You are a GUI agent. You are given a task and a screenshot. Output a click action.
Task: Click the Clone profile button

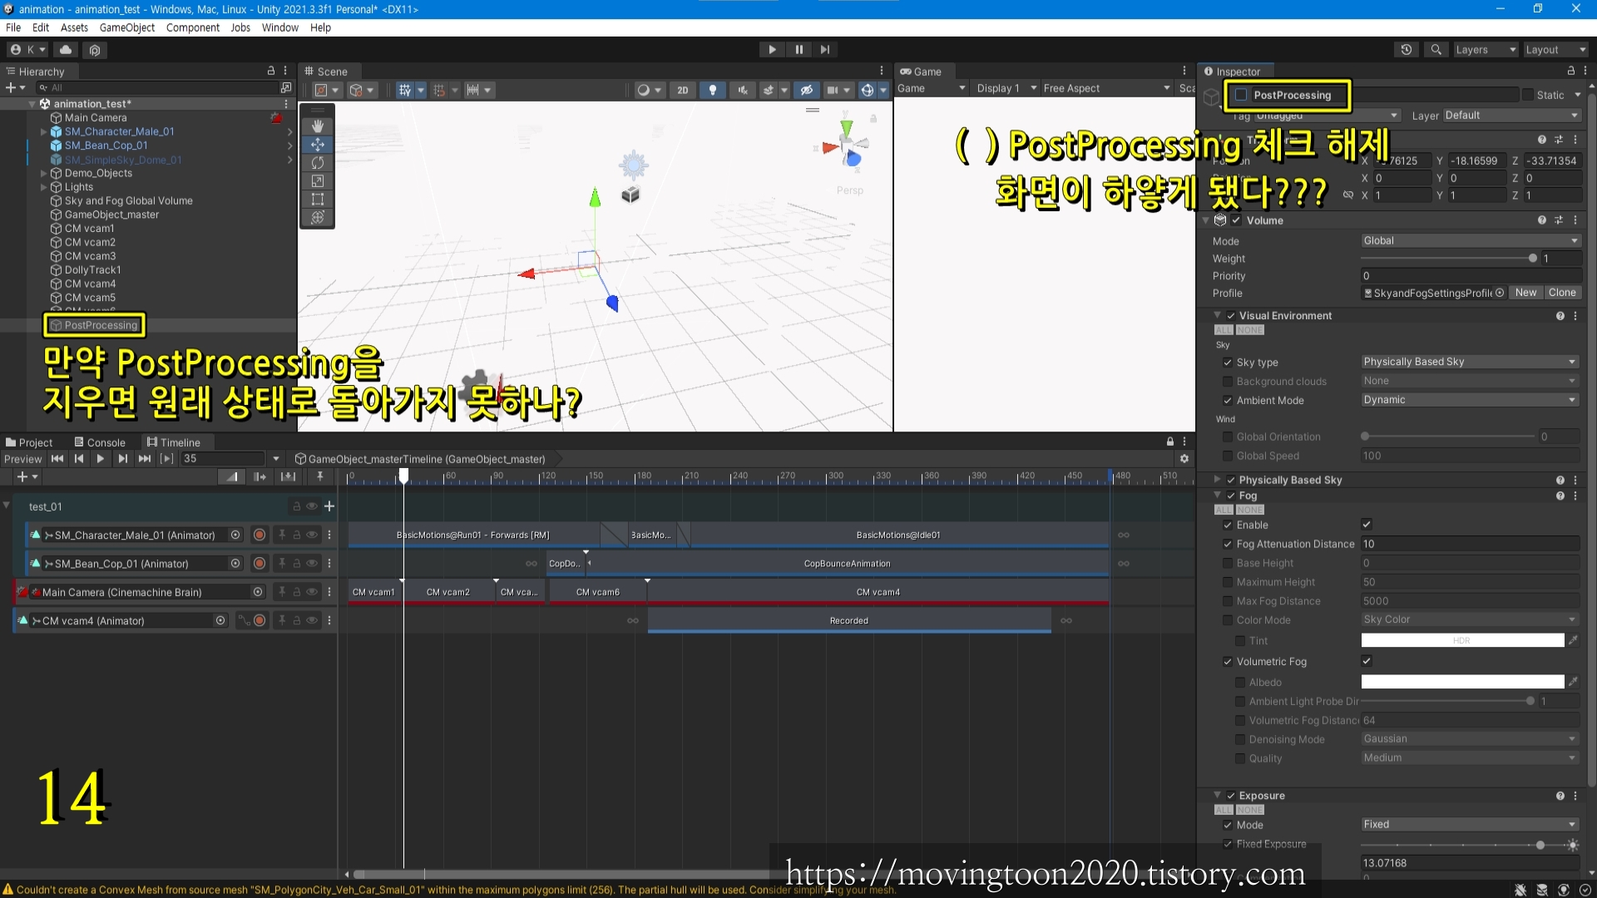pos(1562,293)
